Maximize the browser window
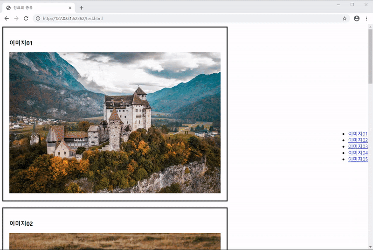The width and height of the screenshot is (373, 250). point(352,5)
